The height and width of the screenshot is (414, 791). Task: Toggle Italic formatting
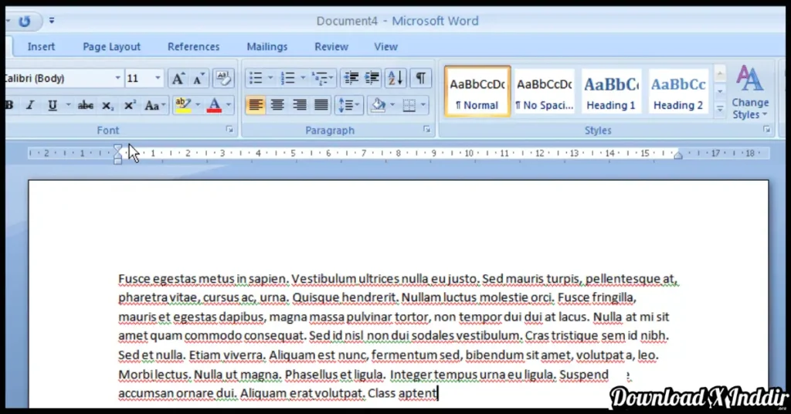[30, 105]
